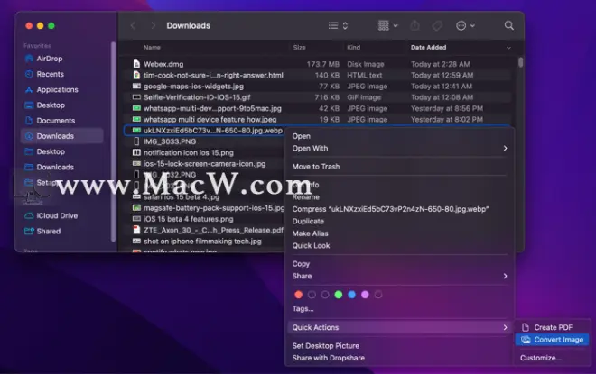Viewport: 596px width, 374px height.
Task: Click the forward navigation arrow
Action: coord(154,25)
